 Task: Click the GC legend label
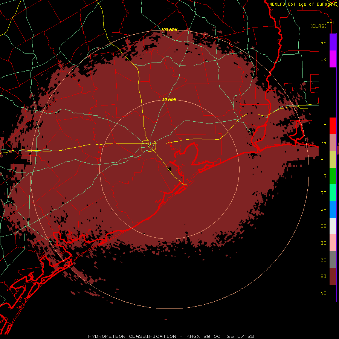click(x=323, y=260)
